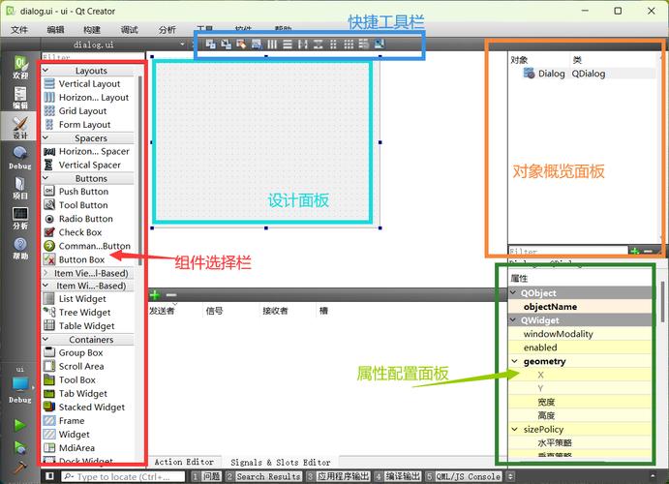Open the 文件 menu
The height and width of the screenshot is (484, 669).
coord(19,29)
